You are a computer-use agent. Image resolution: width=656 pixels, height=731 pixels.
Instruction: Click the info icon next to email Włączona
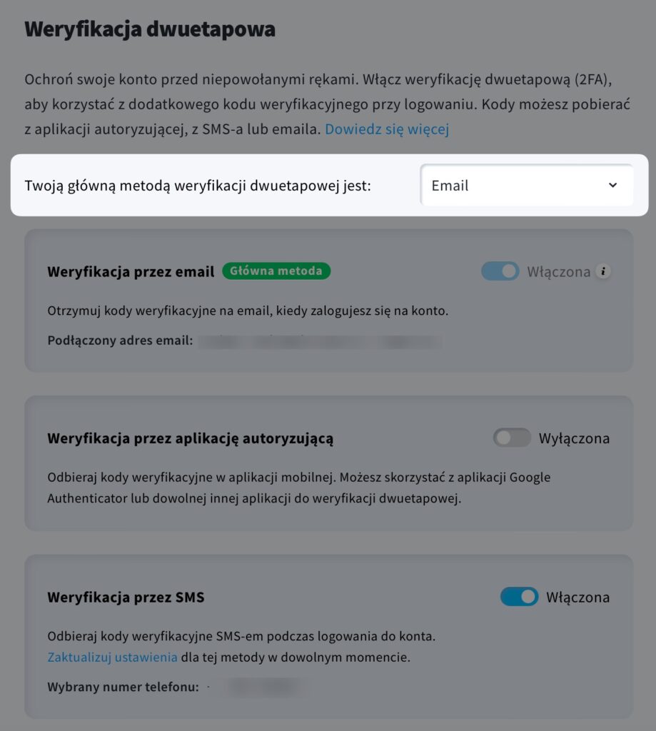point(603,271)
